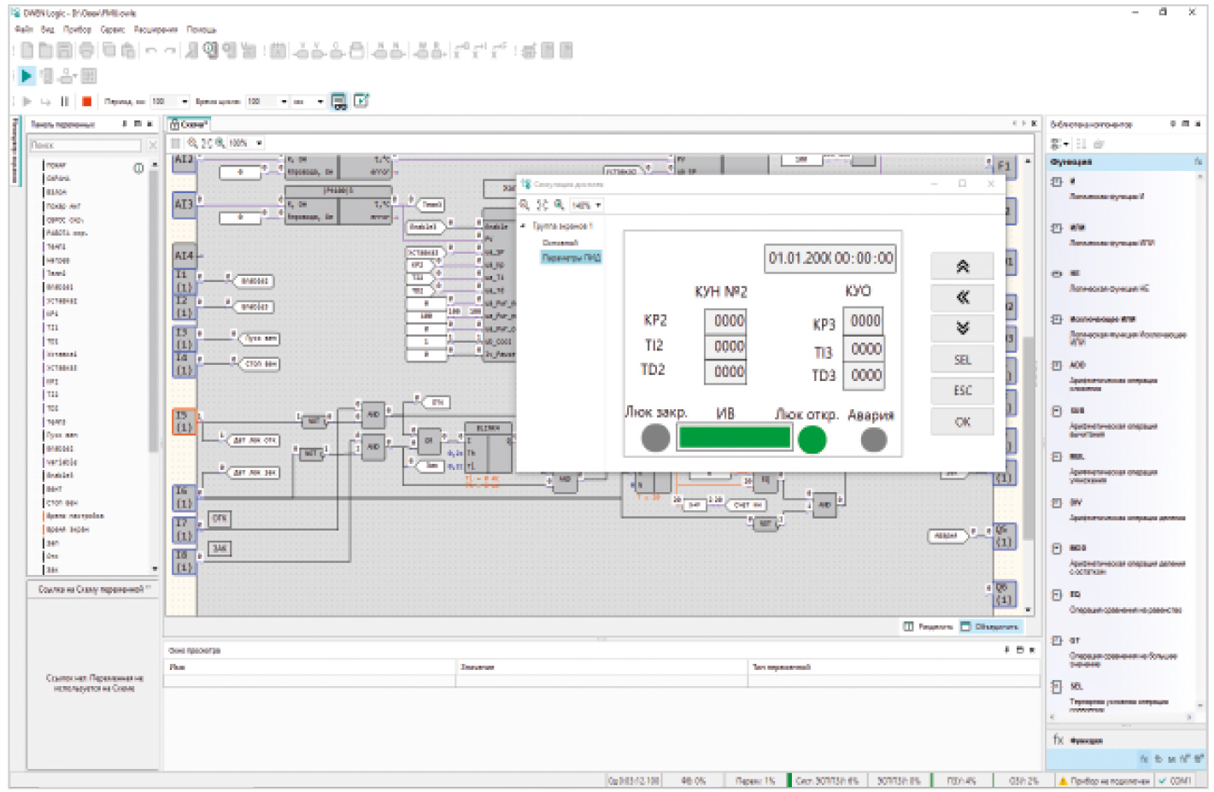
Task: Click the date and time display field
Action: (x=830, y=258)
